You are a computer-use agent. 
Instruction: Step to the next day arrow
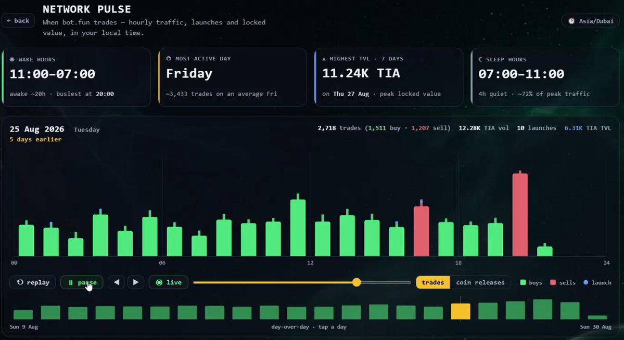[136, 282]
